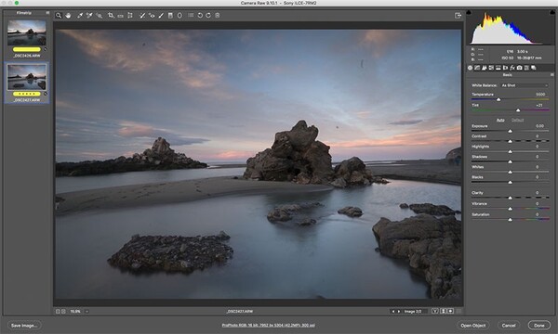Toggle full screen mode icon

click(x=458, y=16)
